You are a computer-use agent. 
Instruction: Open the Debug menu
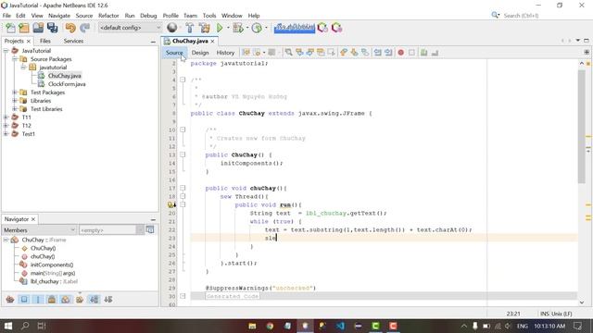click(148, 16)
